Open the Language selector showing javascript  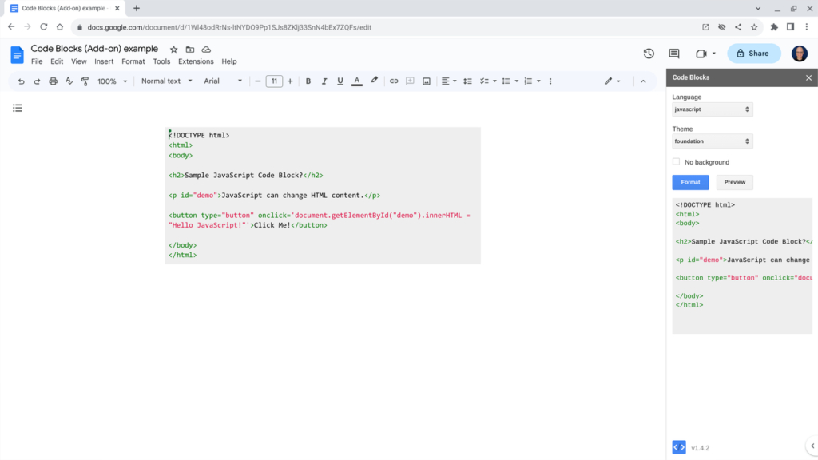711,109
